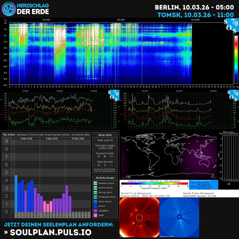Click the SOS 70 badge on the right line chart
The width and height of the screenshot is (239, 239).
(x=233, y=96)
